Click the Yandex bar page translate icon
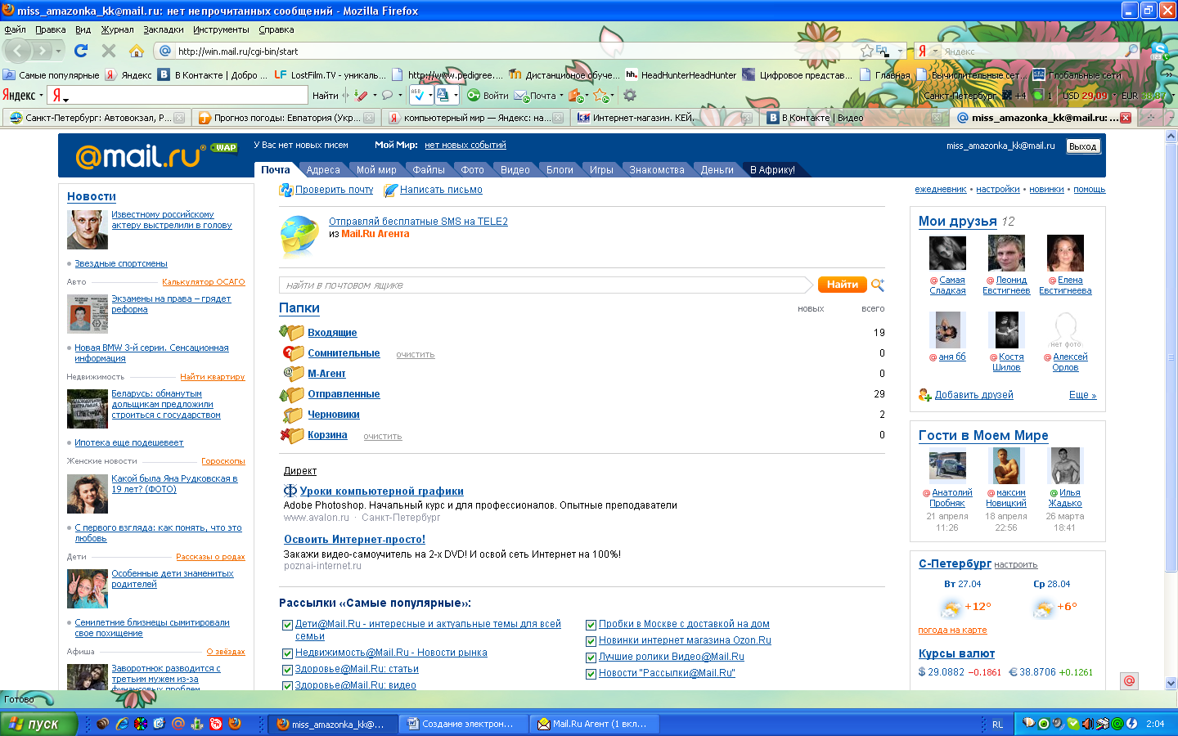The image size is (1178, 736). point(443,96)
